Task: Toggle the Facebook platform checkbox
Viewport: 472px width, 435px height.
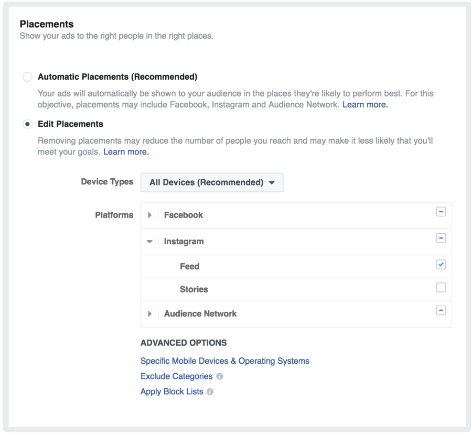Action: (441, 212)
